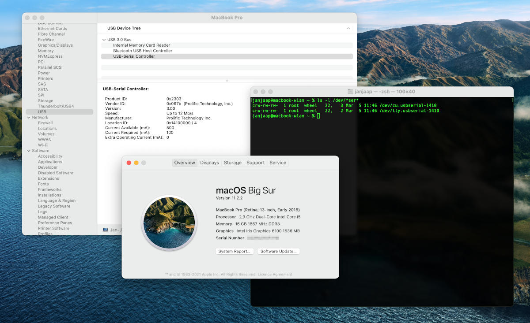Select Legacy Software in the sidebar
This screenshot has width=530, height=323.
[54, 206]
